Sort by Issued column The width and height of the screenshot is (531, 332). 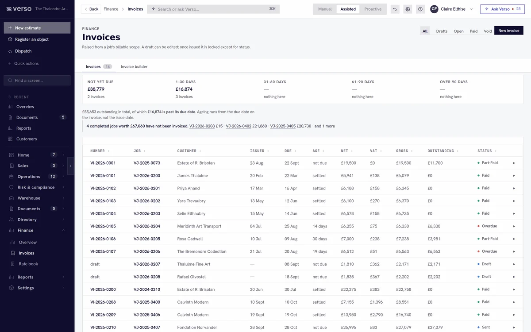(x=259, y=151)
